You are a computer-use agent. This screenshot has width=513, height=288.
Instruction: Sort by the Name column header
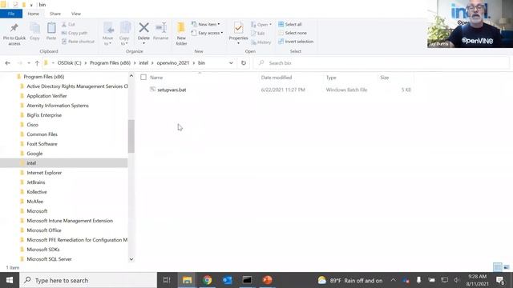156,78
